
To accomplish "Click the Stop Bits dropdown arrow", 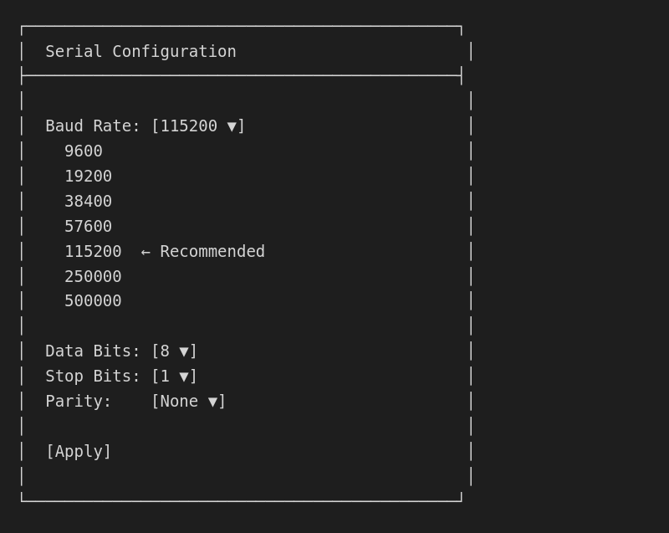I will pyautogui.click(x=185, y=377).
